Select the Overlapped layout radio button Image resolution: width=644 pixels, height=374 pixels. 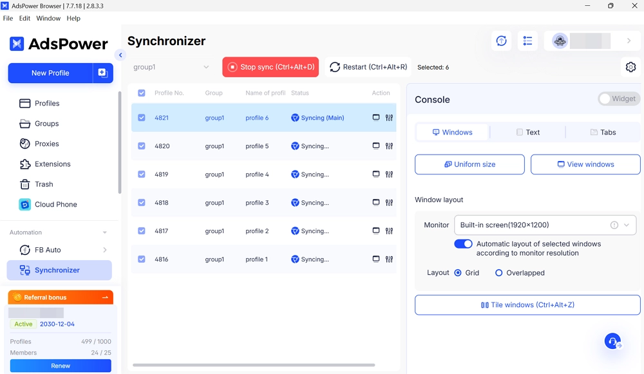click(498, 273)
